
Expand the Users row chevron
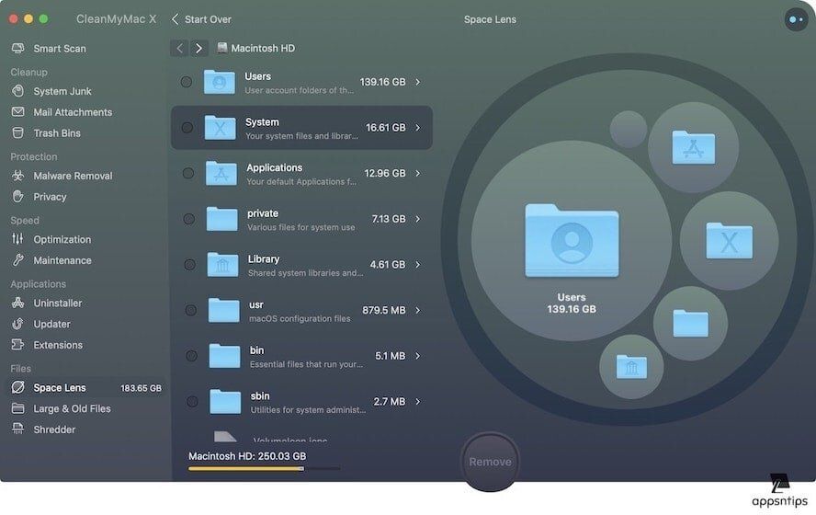click(418, 82)
